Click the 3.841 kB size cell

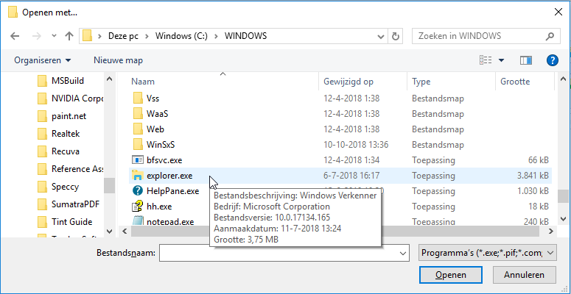pos(533,176)
